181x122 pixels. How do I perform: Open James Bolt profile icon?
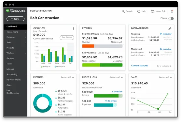tap(152, 11)
